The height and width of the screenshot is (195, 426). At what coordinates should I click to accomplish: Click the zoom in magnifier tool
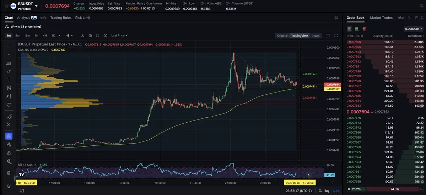pos(9,125)
